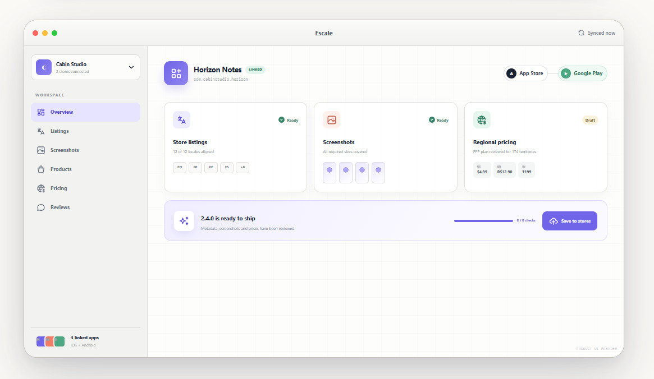The width and height of the screenshot is (654, 379).
Task: Click the 'All required sizes covered' text
Action: [345, 152]
